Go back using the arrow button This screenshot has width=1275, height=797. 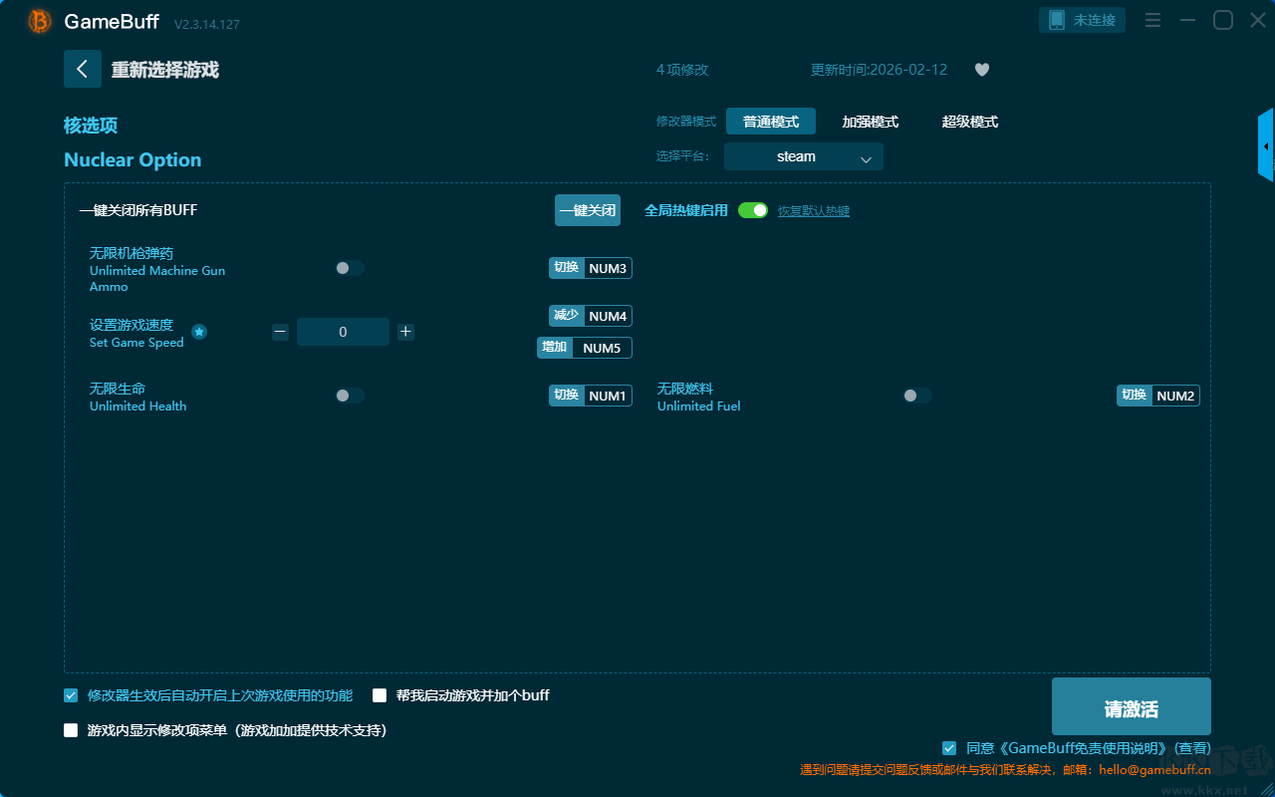[83, 69]
